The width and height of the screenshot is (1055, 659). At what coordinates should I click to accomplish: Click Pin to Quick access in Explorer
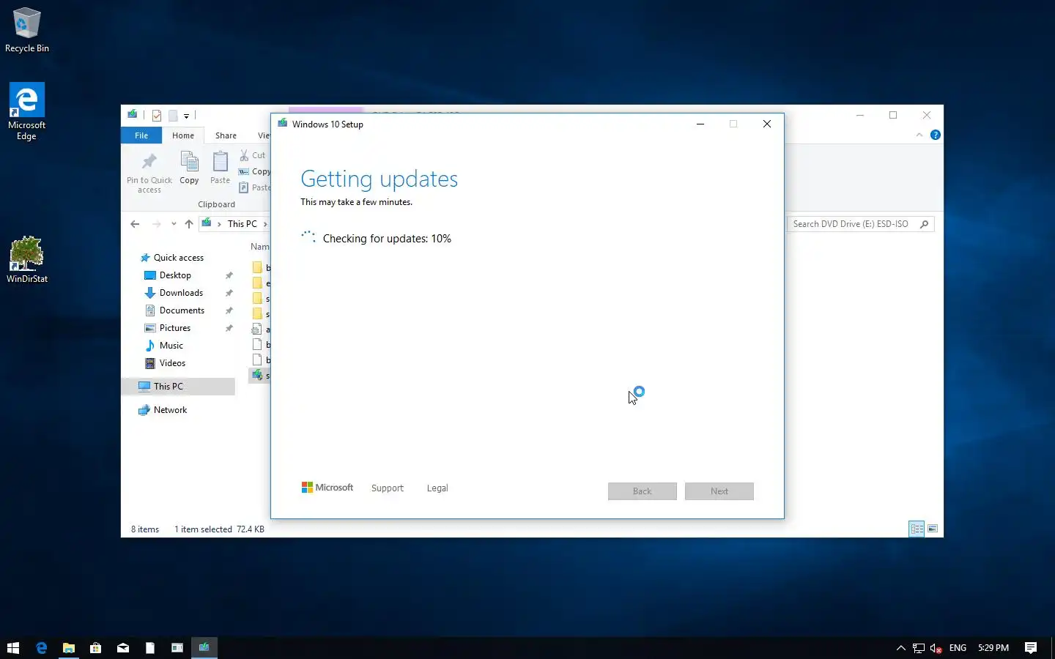tap(149, 173)
